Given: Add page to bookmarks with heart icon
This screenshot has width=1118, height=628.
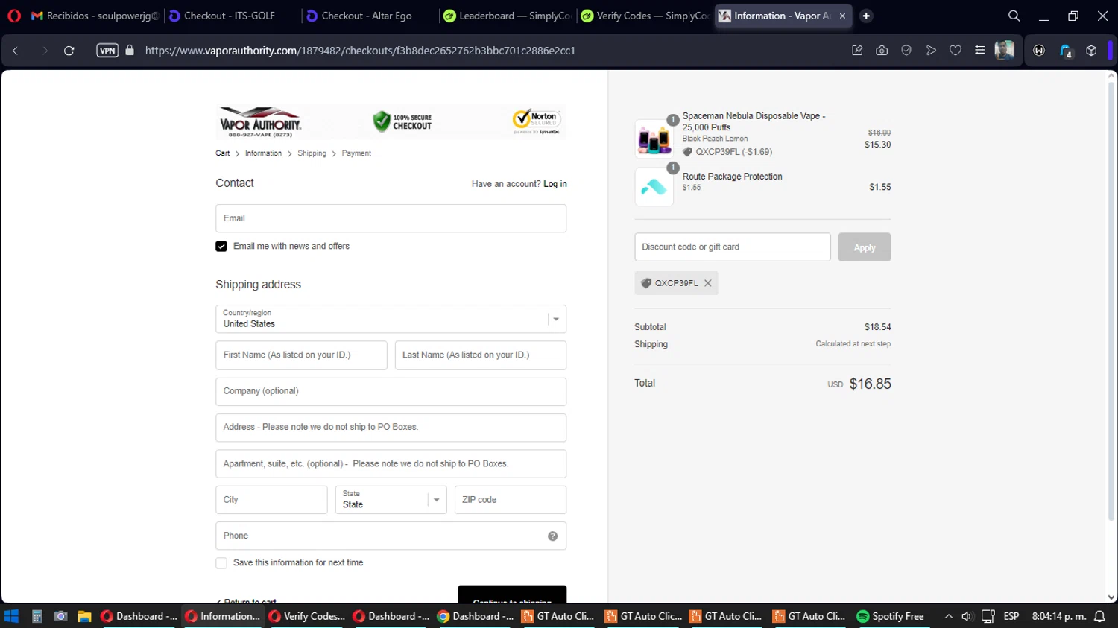Looking at the screenshot, I should click(x=956, y=51).
